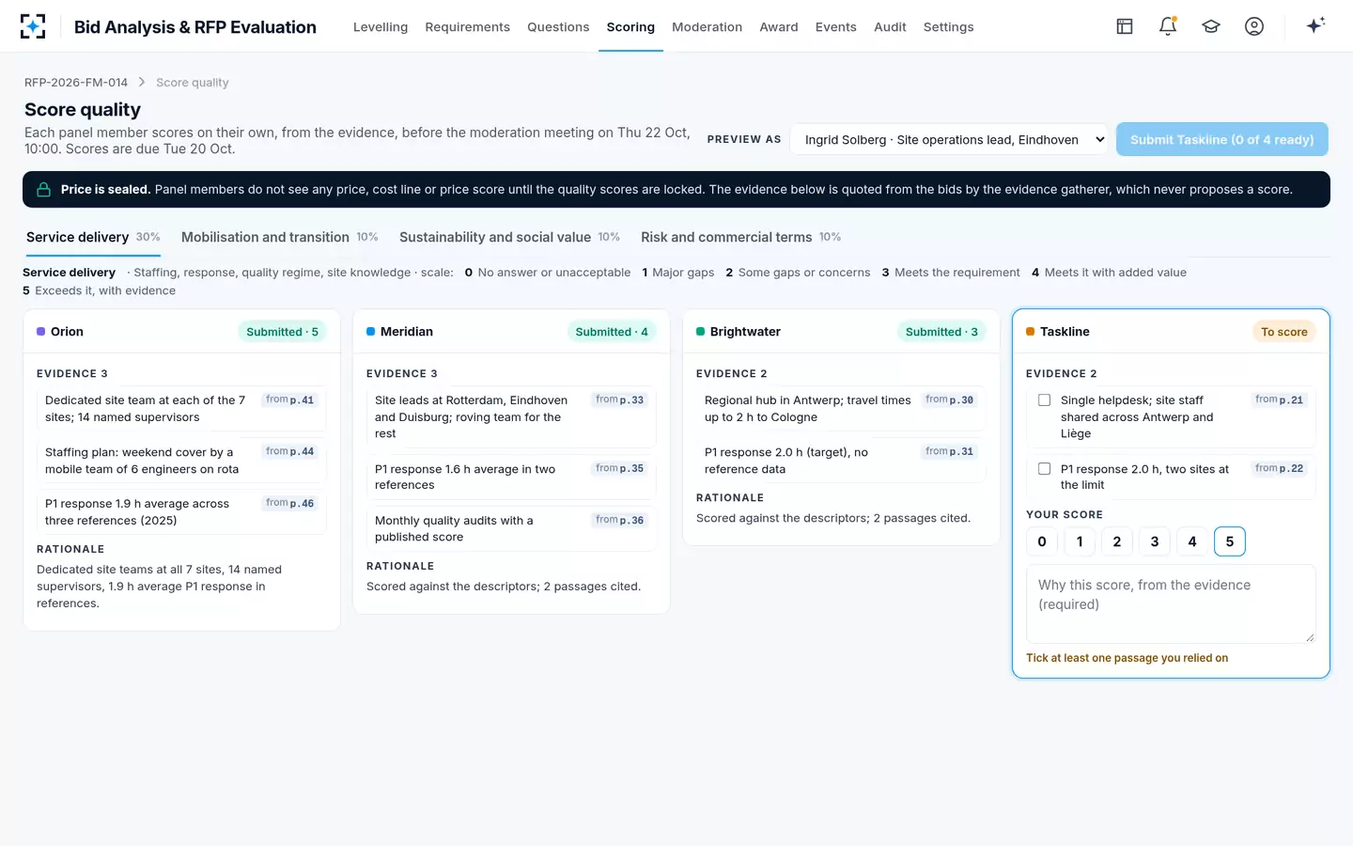This screenshot has height=846, width=1353.
Task: Open the Events tab
Action: click(x=836, y=27)
